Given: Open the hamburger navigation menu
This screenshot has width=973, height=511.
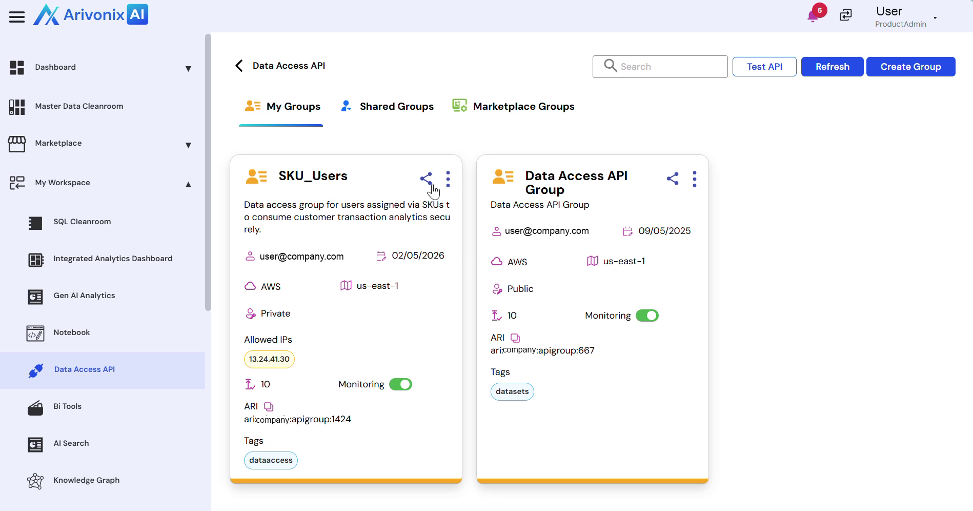Looking at the screenshot, I should [x=17, y=17].
